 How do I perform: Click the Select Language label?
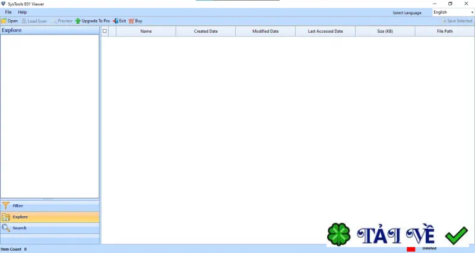(407, 12)
